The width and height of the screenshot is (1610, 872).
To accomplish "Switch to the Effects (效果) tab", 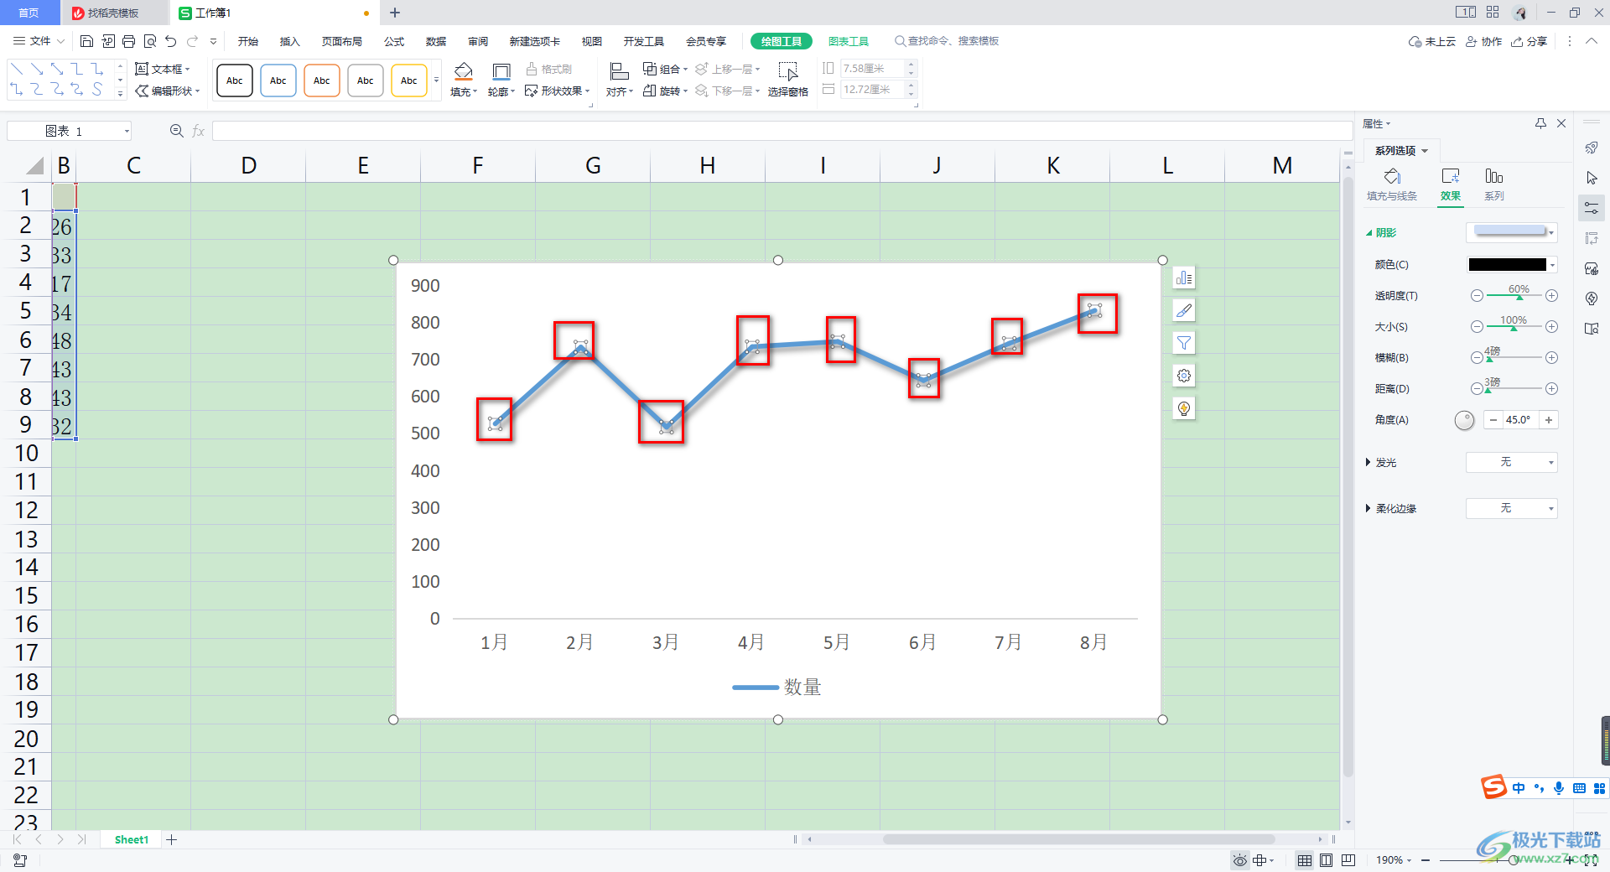I will 1451,184.
